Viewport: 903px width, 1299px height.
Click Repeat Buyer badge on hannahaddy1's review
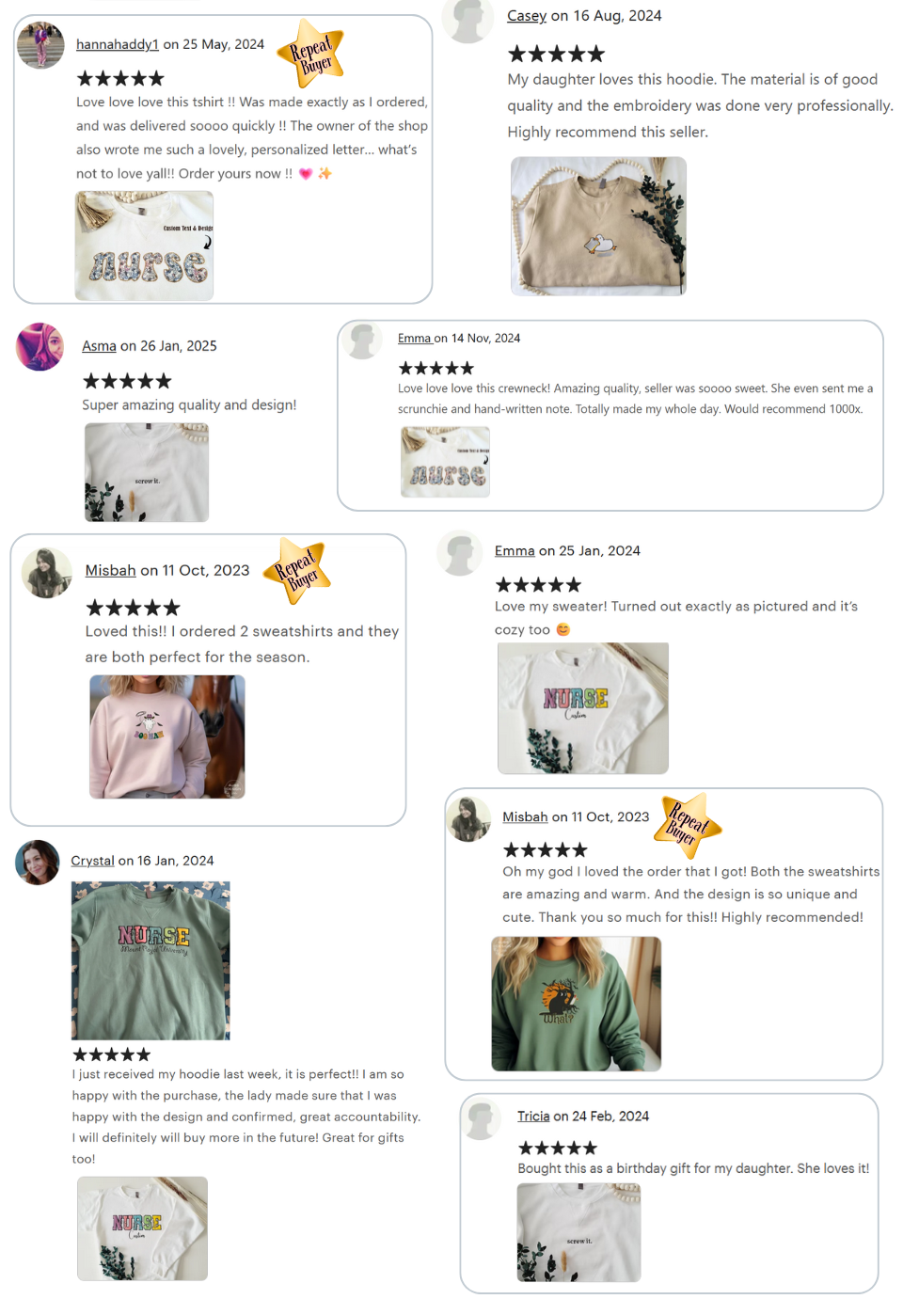click(310, 54)
